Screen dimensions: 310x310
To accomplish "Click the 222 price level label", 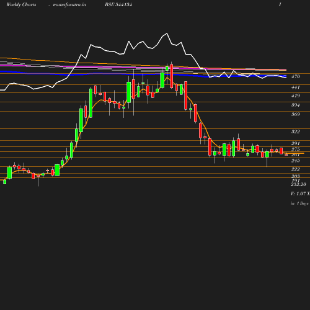I will click(x=296, y=169).
